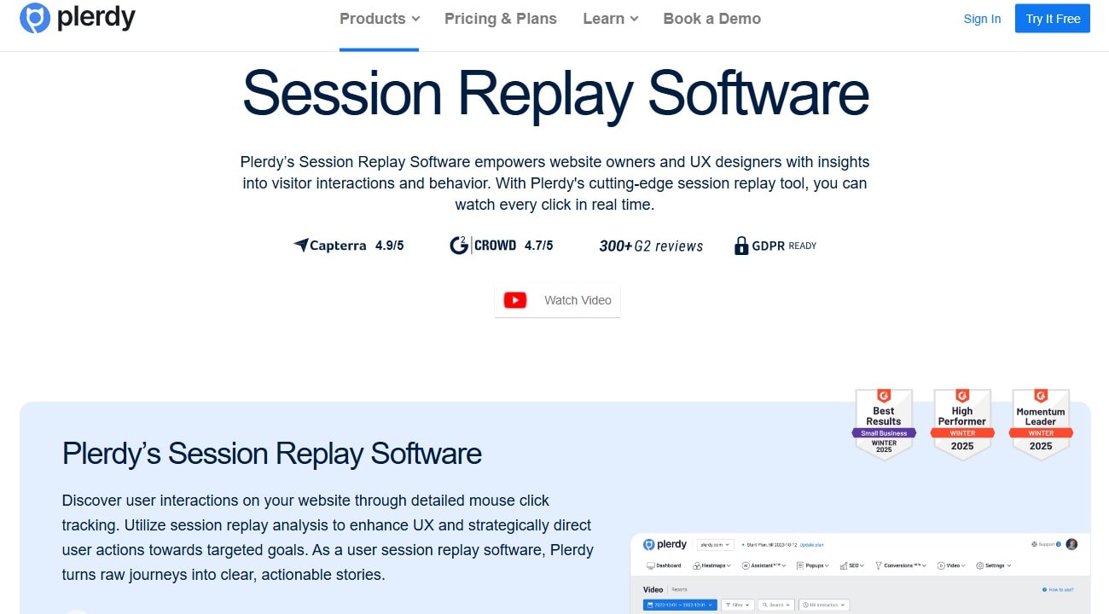Screen dimensions: 1109x614
Task: Open Filter dropdown in dashboard preview
Action: 738,605
